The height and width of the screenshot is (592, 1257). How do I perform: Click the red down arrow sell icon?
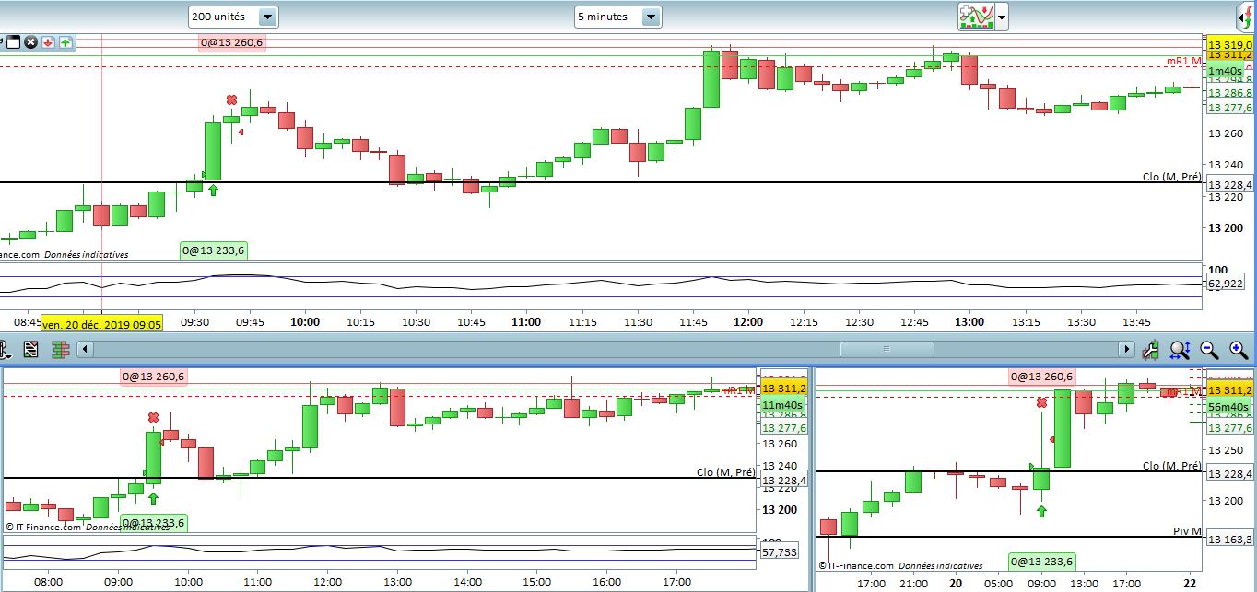tap(48, 41)
